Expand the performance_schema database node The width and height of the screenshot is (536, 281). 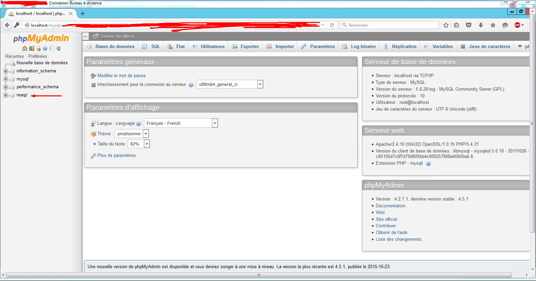6,87
